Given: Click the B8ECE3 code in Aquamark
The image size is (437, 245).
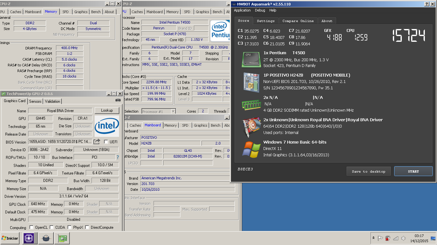Looking at the screenshot, I should coord(245,169).
